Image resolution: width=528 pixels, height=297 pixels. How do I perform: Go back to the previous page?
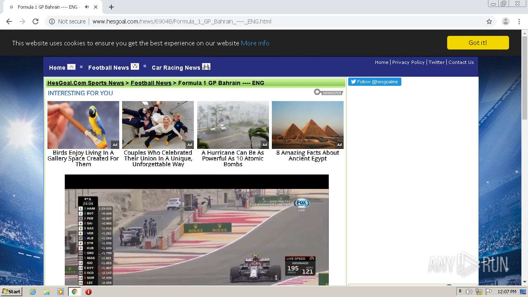[9, 21]
